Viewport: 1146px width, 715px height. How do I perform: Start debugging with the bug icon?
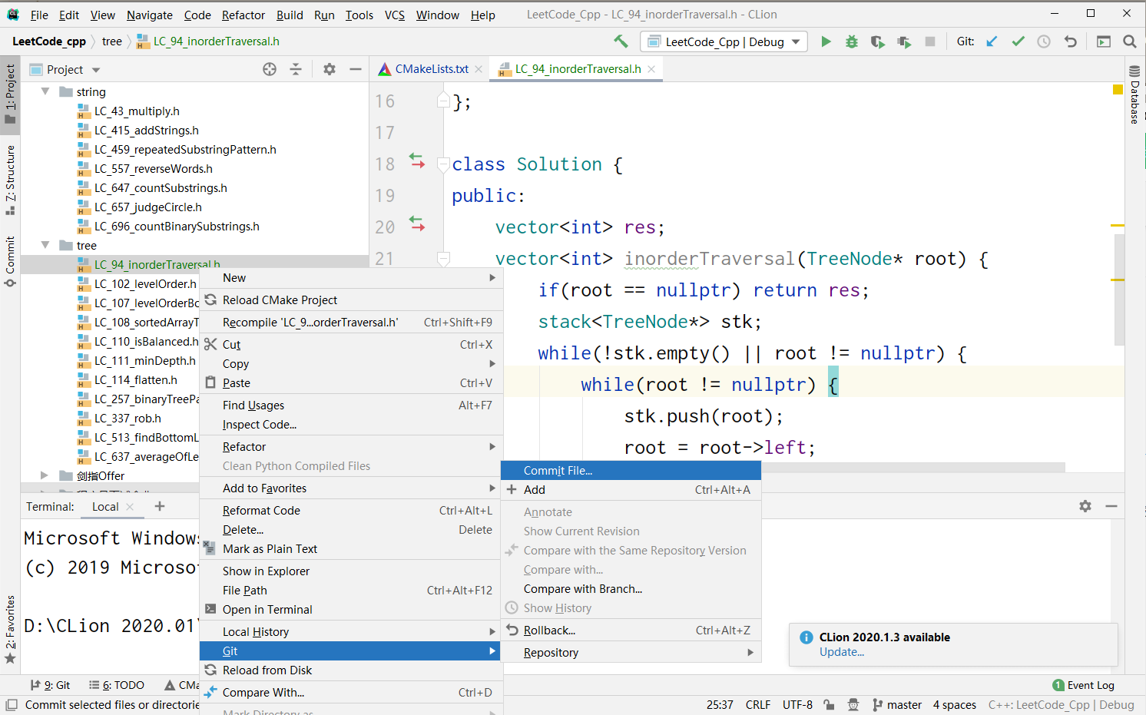852,41
